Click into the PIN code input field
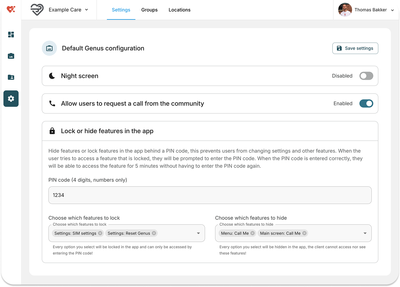 (x=210, y=195)
